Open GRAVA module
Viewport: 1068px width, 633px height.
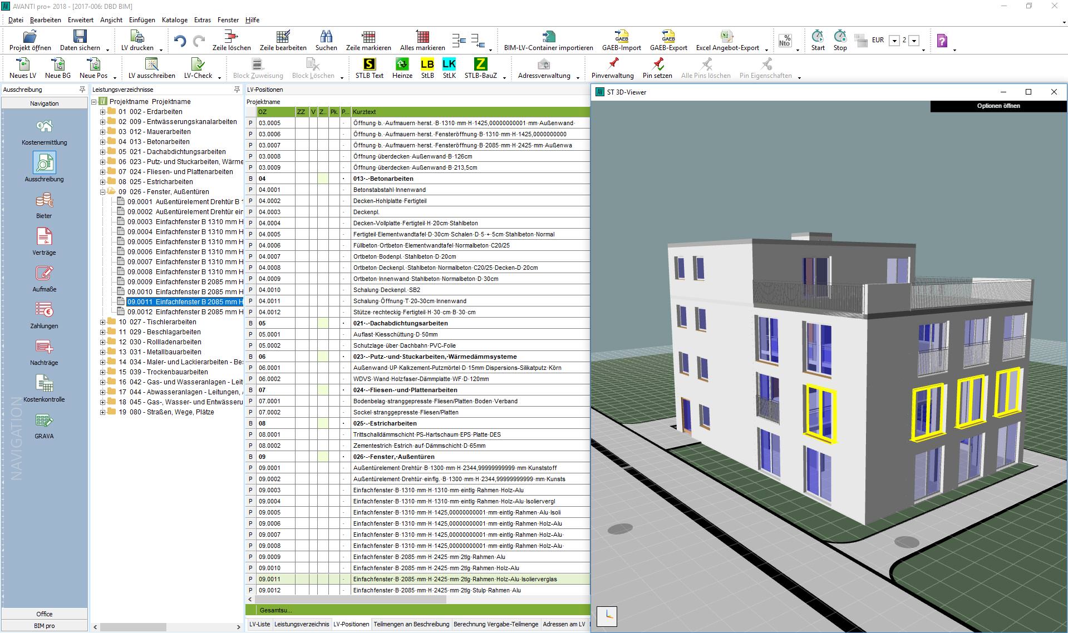(x=44, y=425)
